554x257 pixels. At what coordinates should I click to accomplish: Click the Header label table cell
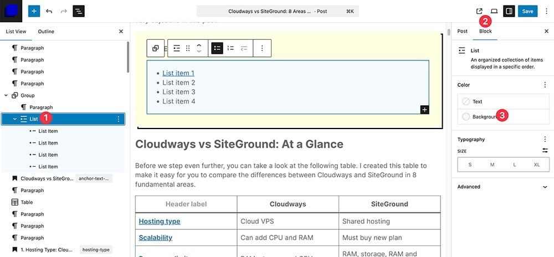pos(186,204)
